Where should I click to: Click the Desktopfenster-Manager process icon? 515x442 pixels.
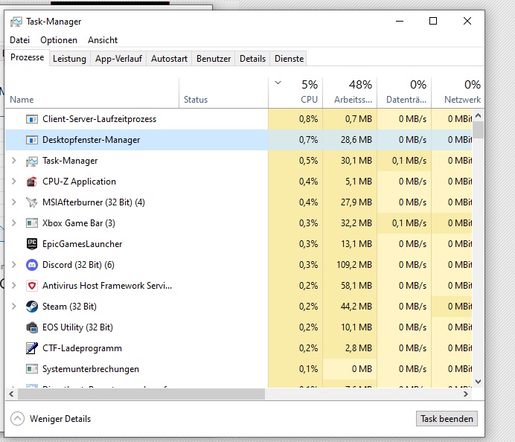click(x=32, y=140)
